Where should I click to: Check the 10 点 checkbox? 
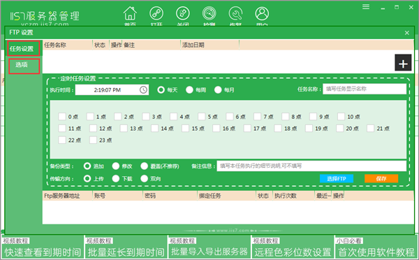341,116
